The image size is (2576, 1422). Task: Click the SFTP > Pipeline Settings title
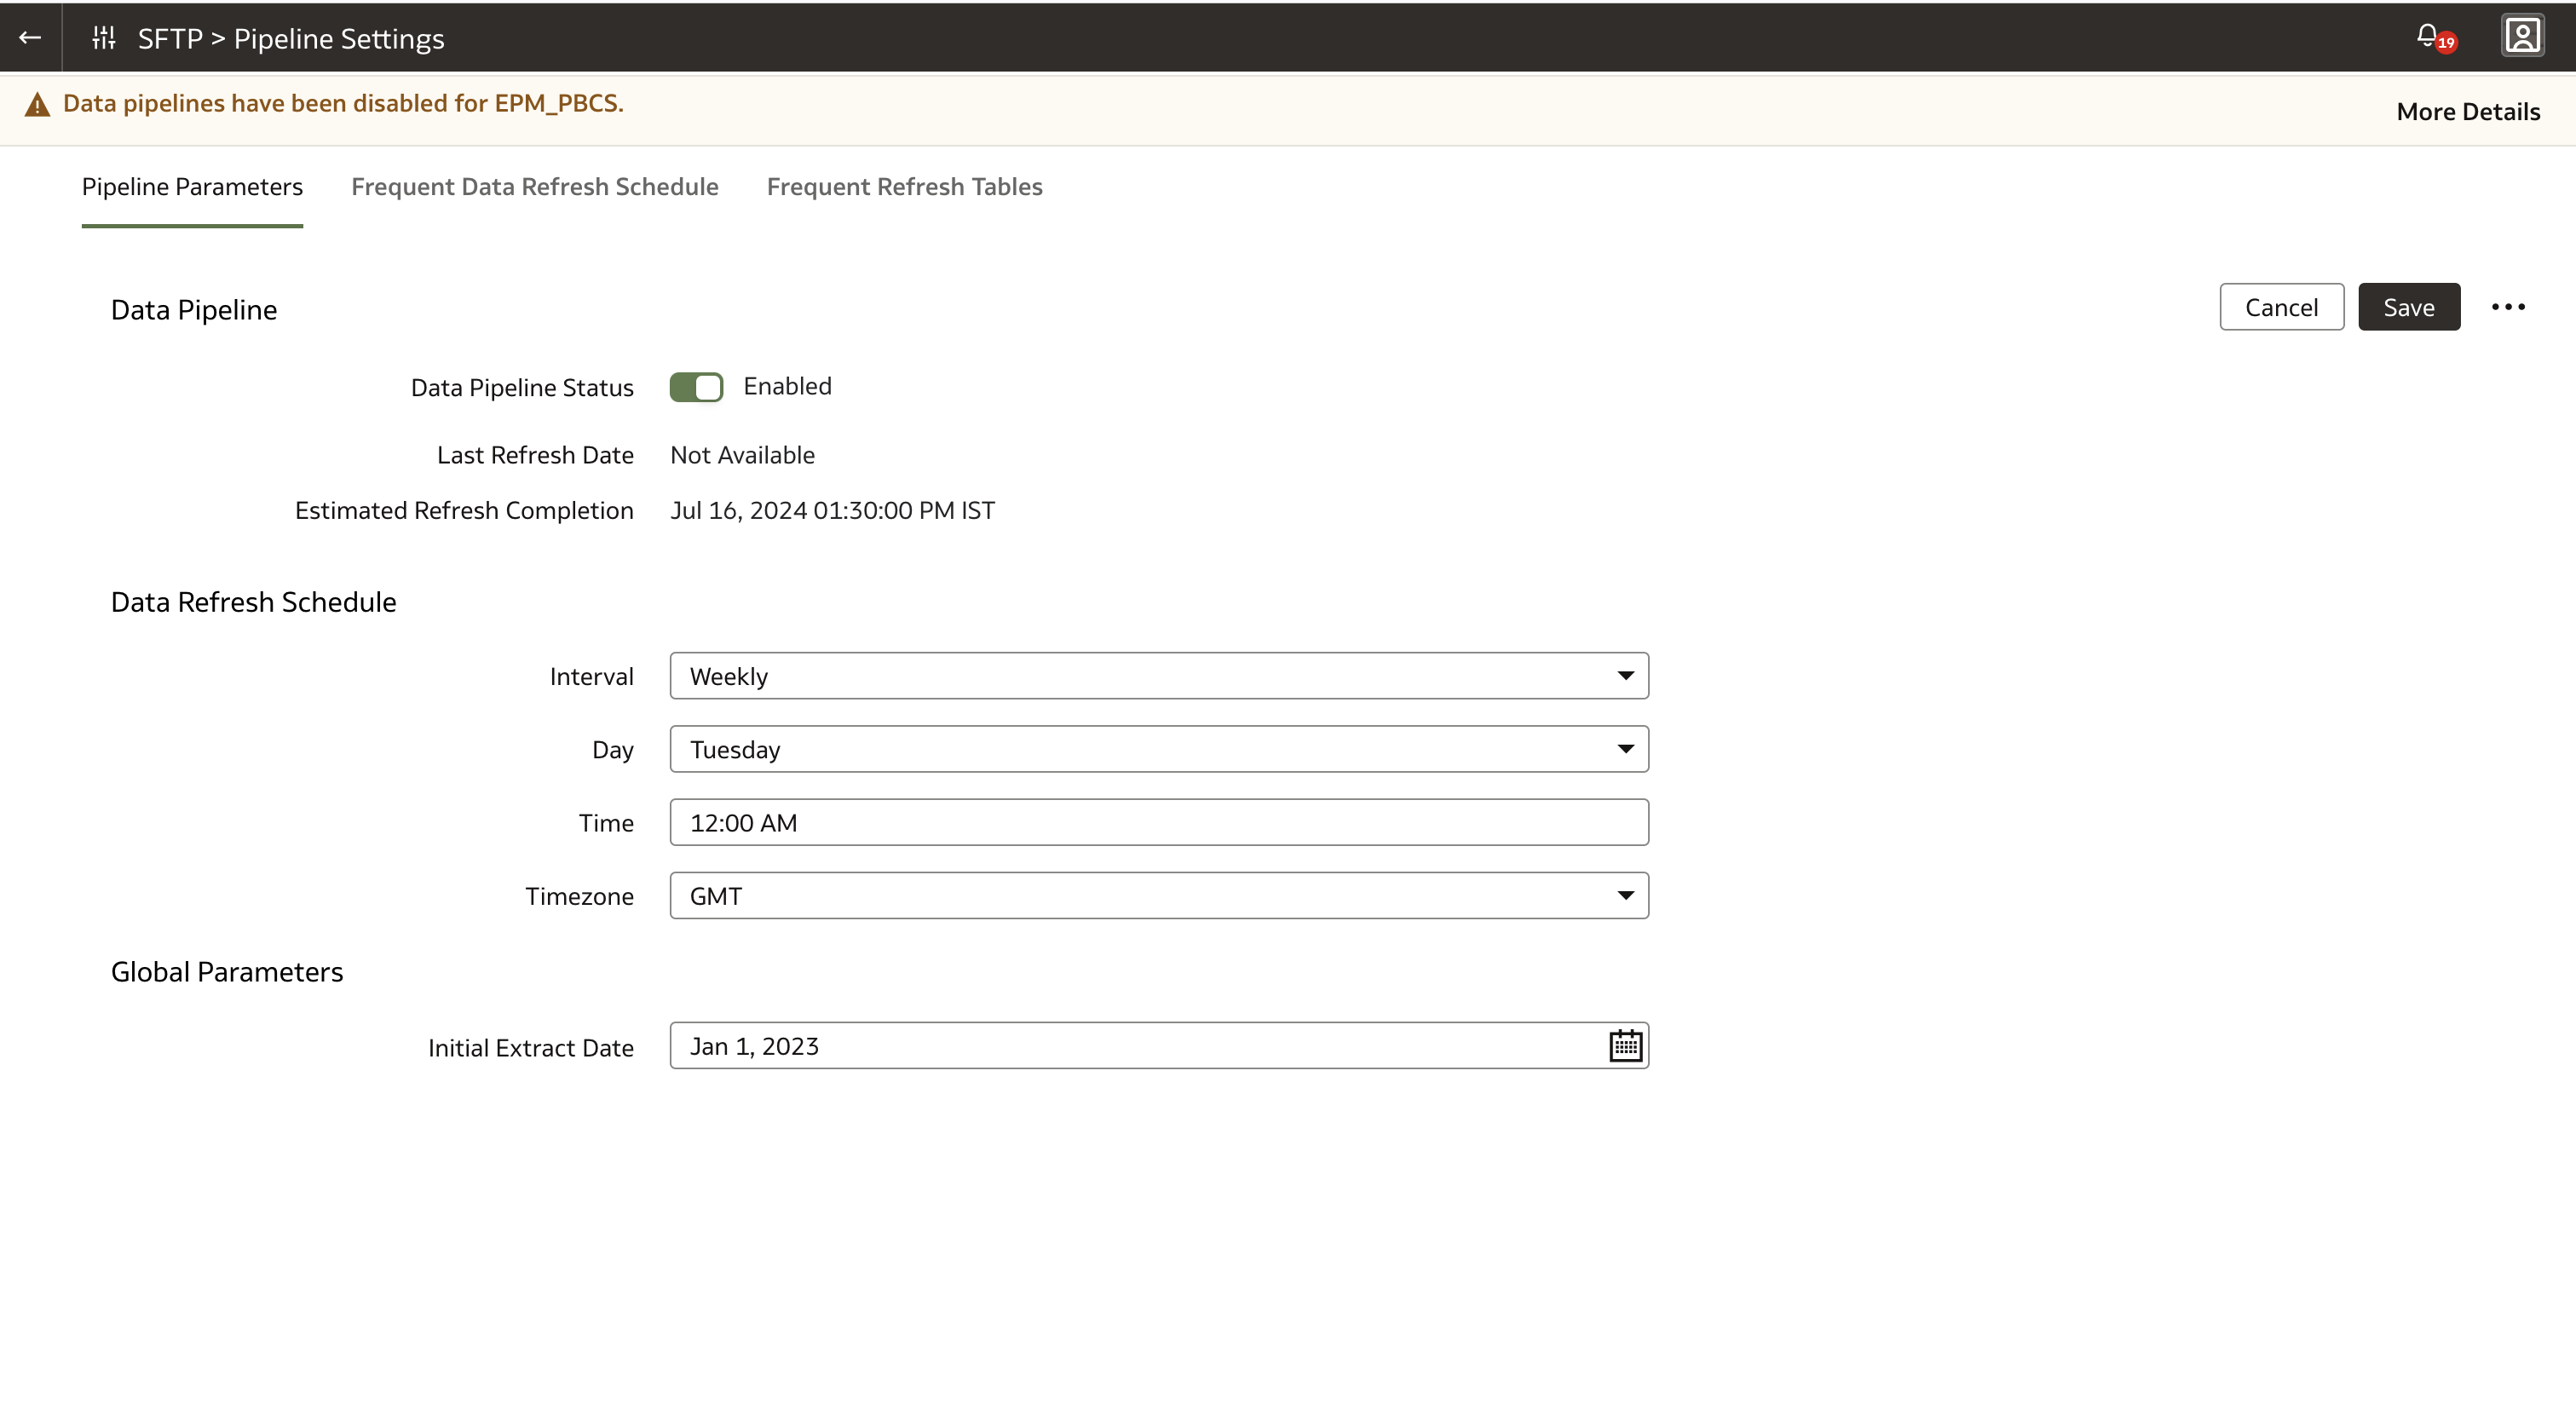[291, 39]
